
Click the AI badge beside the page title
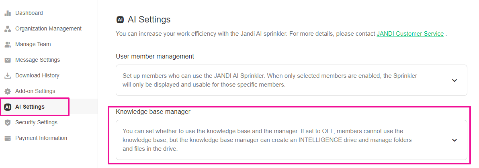120,20
